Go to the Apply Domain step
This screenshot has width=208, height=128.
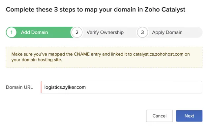click(x=167, y=32)
